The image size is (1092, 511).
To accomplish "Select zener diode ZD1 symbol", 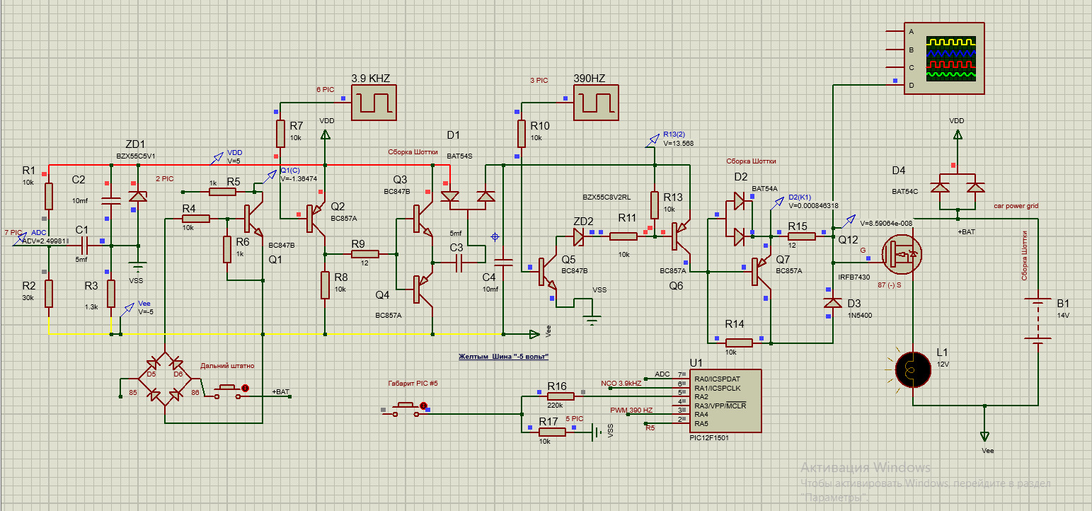I will (x=138, y=195).
